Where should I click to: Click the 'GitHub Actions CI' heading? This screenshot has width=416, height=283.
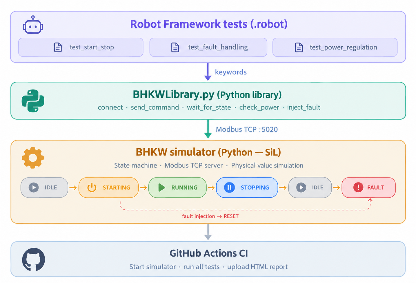[209, 253]
